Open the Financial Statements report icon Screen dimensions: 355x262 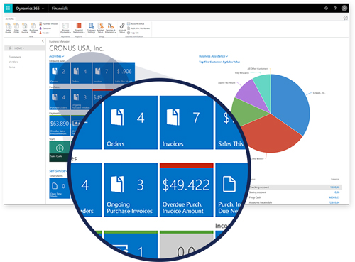tap(79, 28)
